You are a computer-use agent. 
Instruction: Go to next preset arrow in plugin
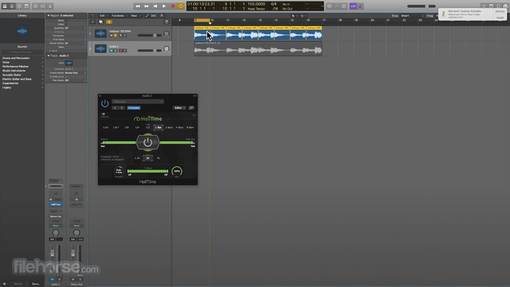122,108
